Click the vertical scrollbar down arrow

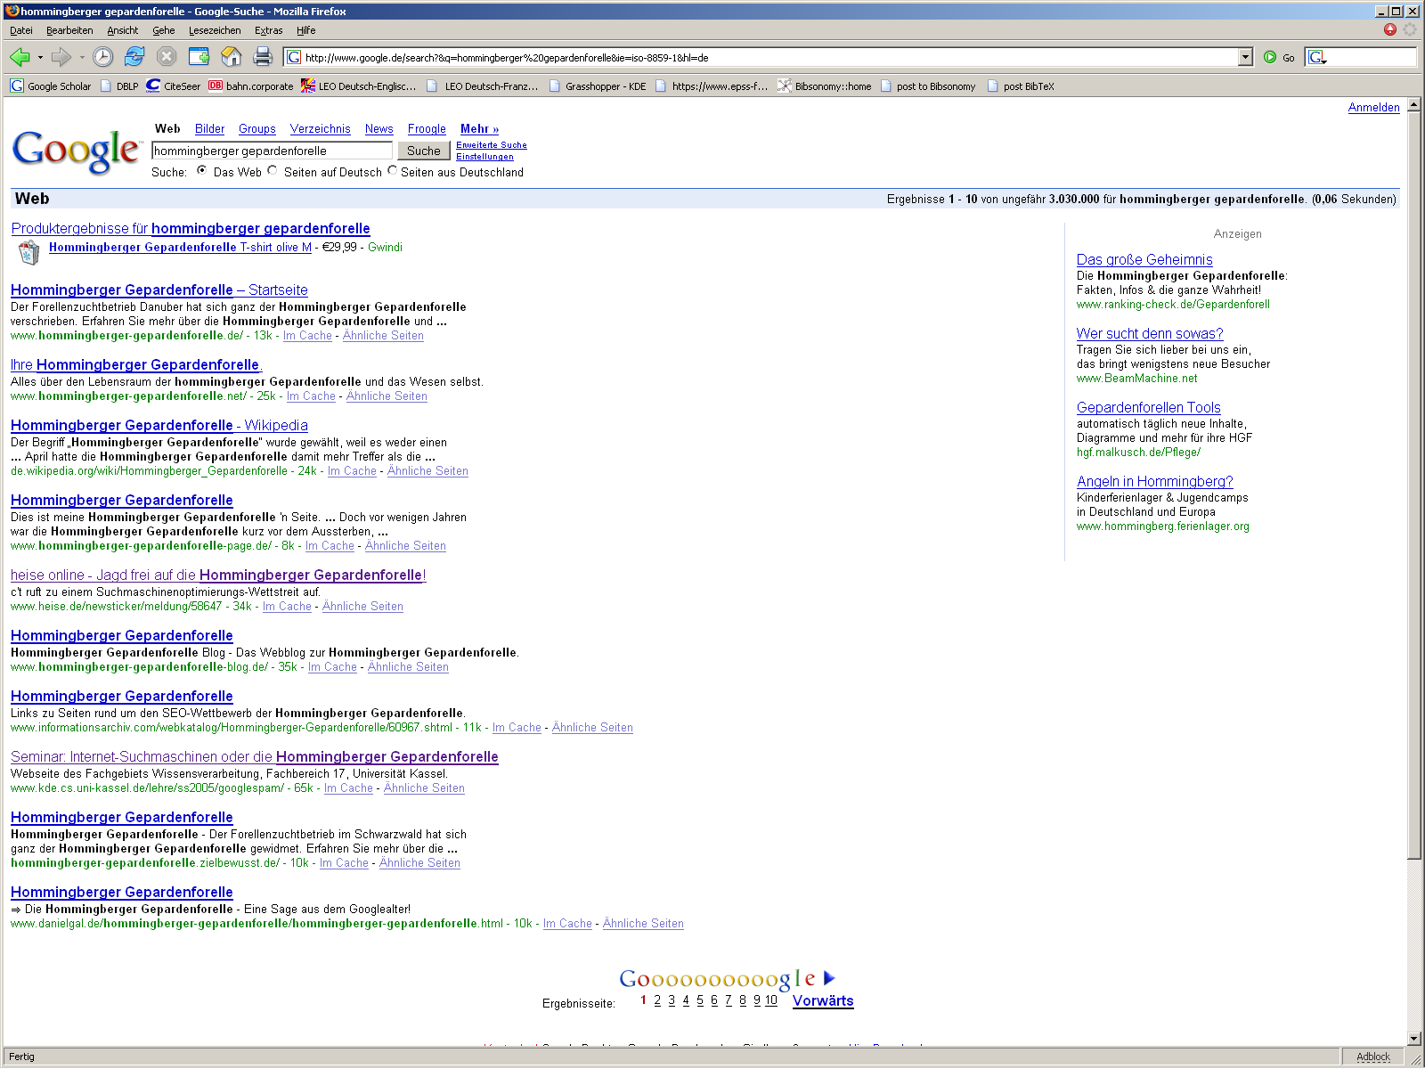click(x=1414, y=1038)
